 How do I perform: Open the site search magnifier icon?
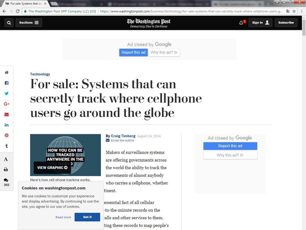click(x=9, y=23)
